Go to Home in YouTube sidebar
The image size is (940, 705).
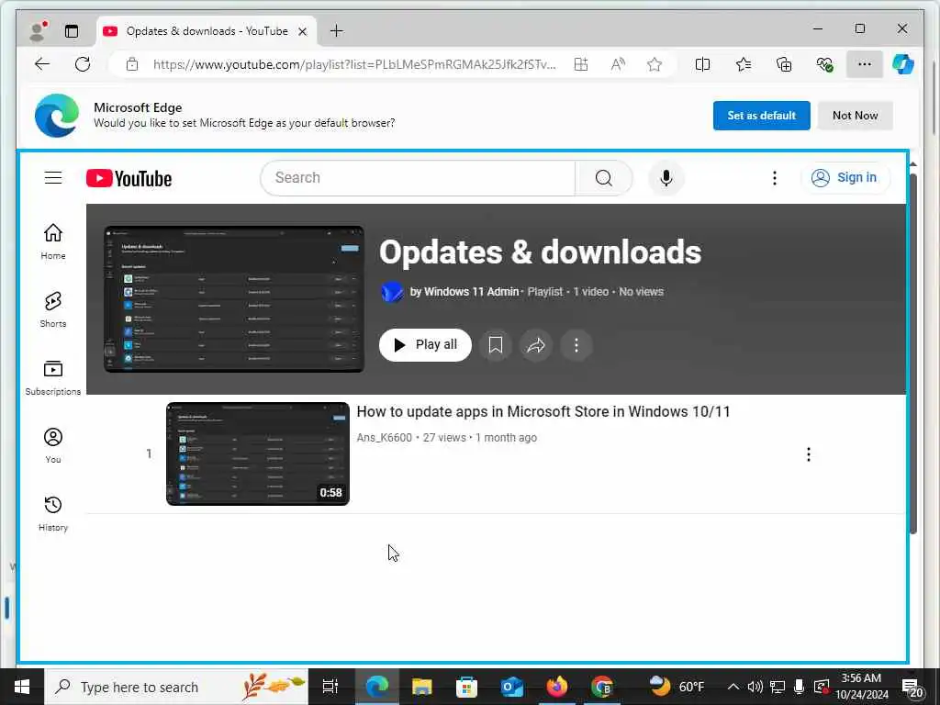pyautogui.click(x=52, y=241)
